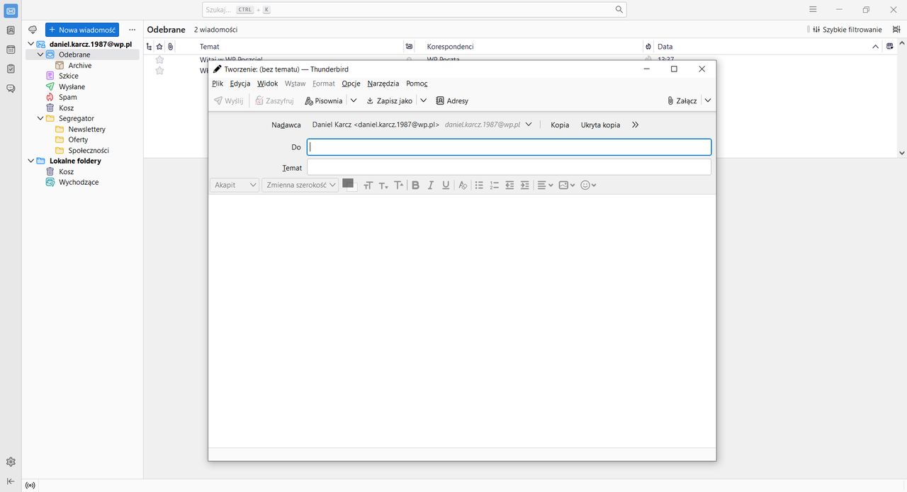
Task: Toggle bold formatting in compose toolbar
Action: click(415, 185)
